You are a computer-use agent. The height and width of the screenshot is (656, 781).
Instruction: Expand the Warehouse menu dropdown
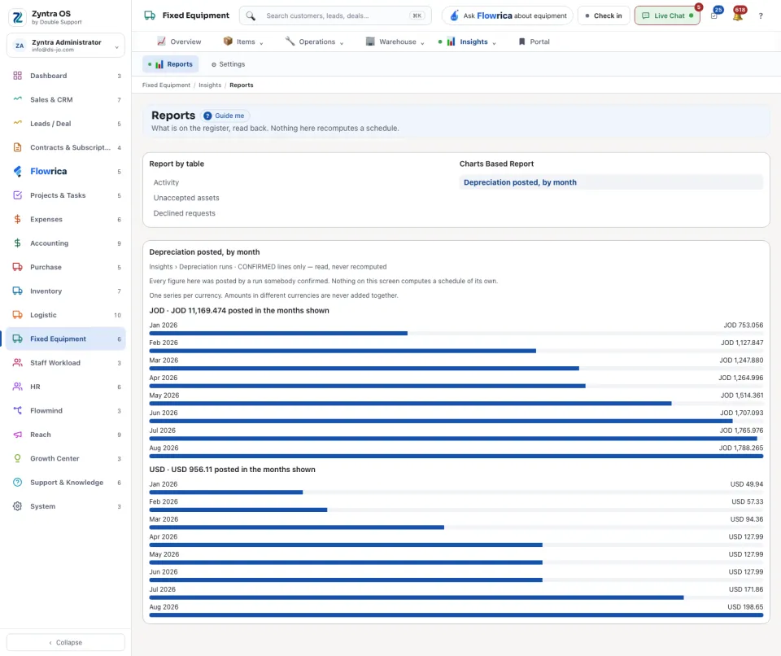[395, 42]
